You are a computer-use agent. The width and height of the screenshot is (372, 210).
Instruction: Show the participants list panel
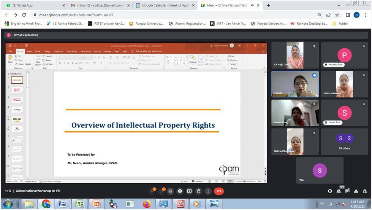[339, 191]
